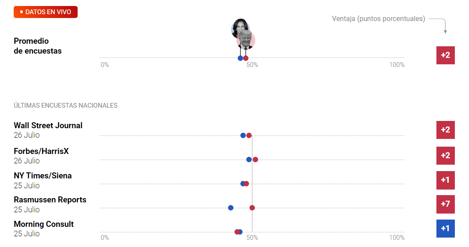469x247 pixels.
Task: Click the red dot on Rasmussen Reports row
Action: [x=252, y=208]
